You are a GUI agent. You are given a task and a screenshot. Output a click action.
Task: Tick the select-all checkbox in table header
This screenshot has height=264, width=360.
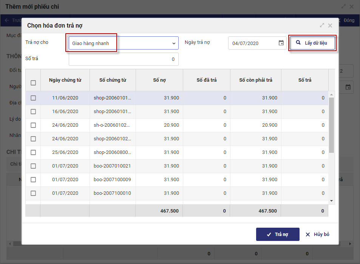(33, 83)
